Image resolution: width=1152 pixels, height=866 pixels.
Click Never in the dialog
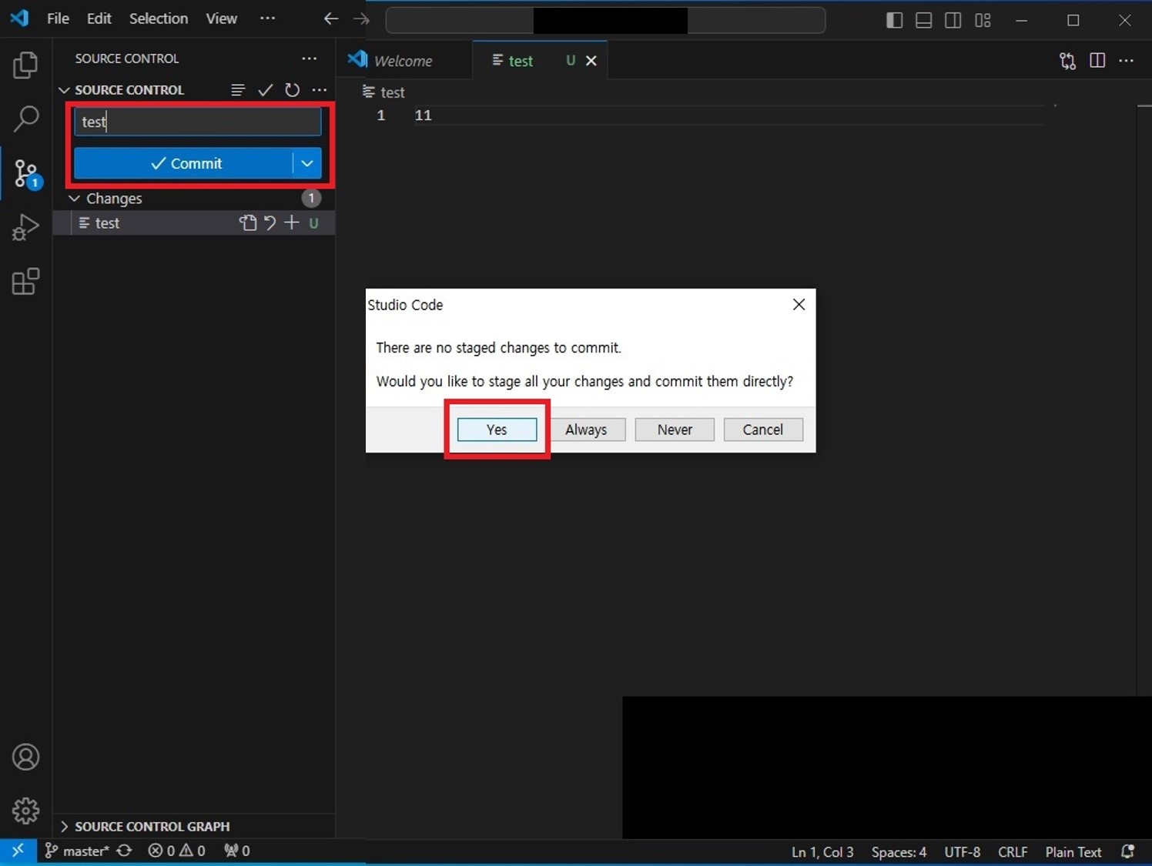(x=675, y=430)
